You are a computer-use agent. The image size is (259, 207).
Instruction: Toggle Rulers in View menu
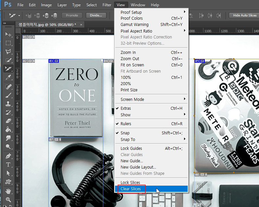click(x=151, y=124)
